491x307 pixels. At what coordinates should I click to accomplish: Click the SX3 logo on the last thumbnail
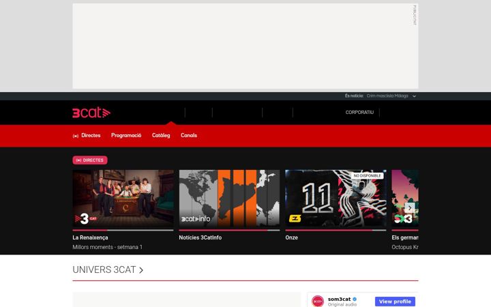[x=403, y=218]
